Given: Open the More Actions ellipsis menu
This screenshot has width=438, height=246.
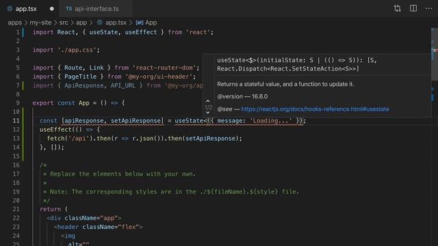Looking at the screenshot, I should (x=428, y=8).
